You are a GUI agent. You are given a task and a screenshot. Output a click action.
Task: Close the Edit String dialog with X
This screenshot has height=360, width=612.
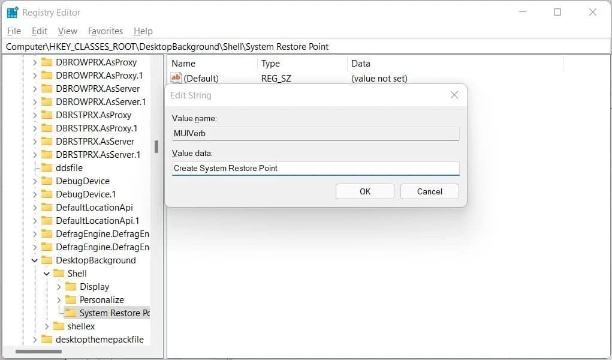pyautogui.click(x=454, y=95)
